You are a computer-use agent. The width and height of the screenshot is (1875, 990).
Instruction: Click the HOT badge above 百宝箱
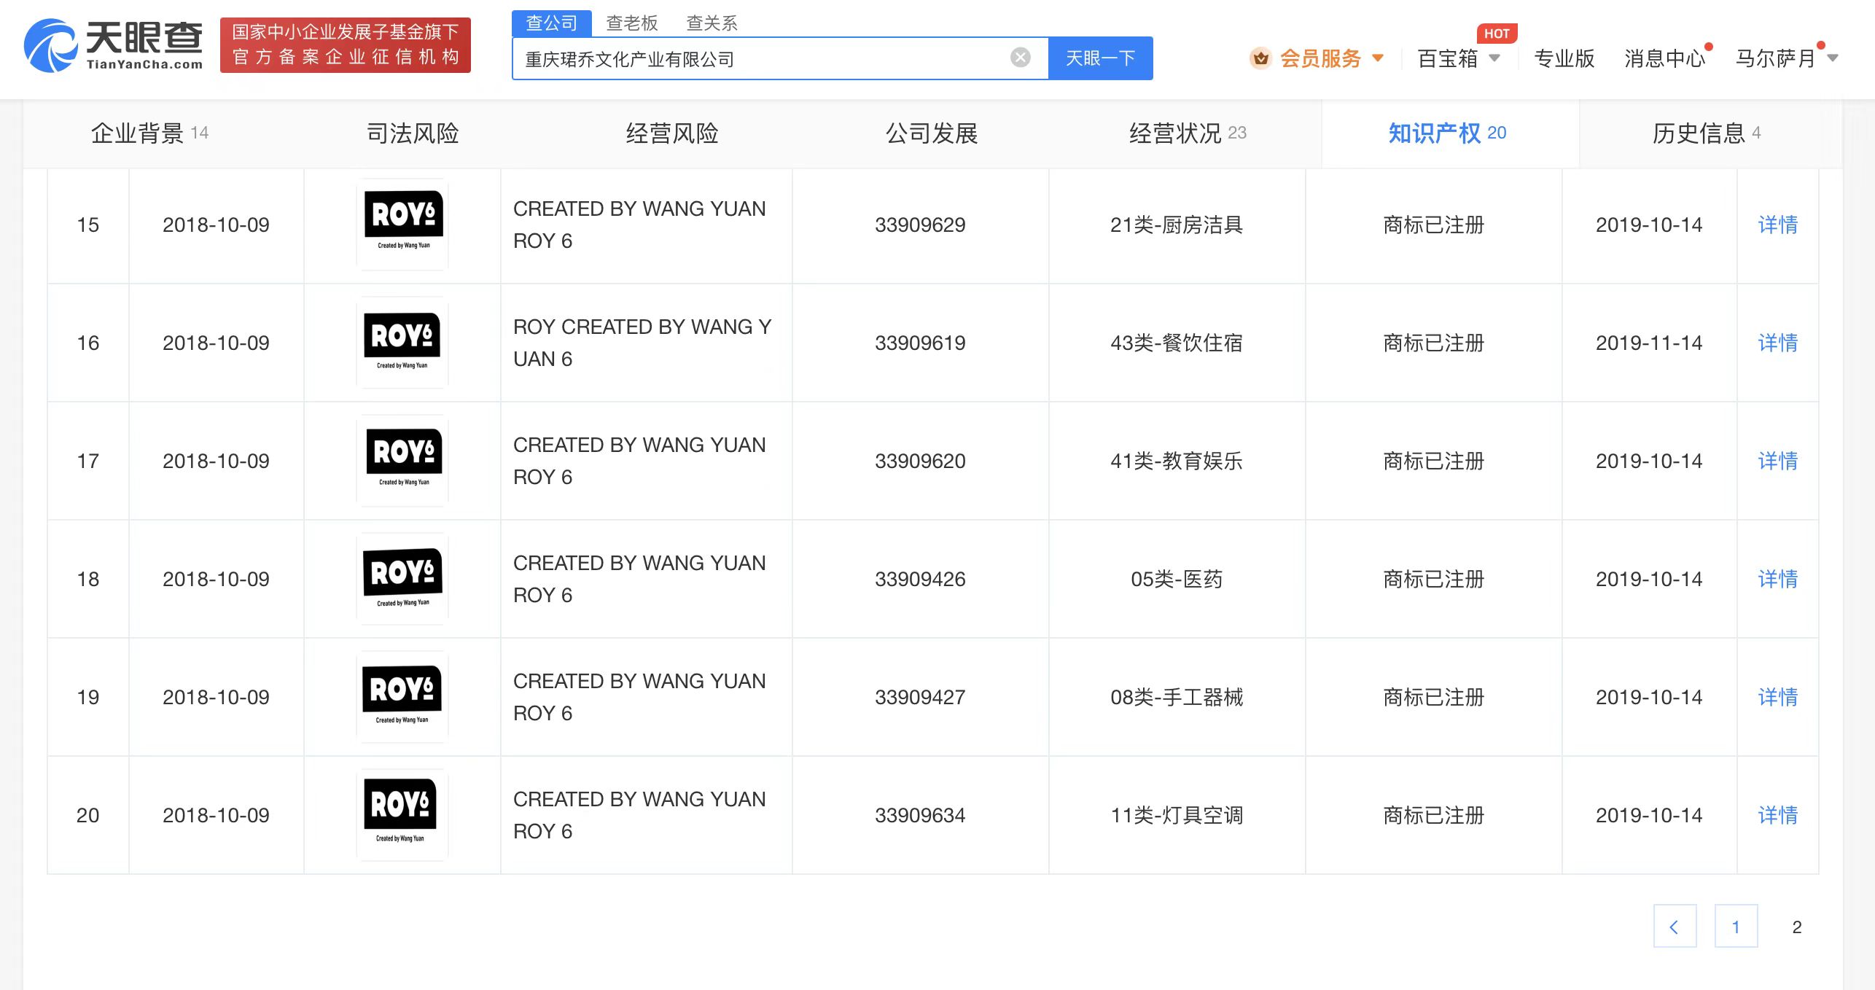click(x=1497, y=34)
